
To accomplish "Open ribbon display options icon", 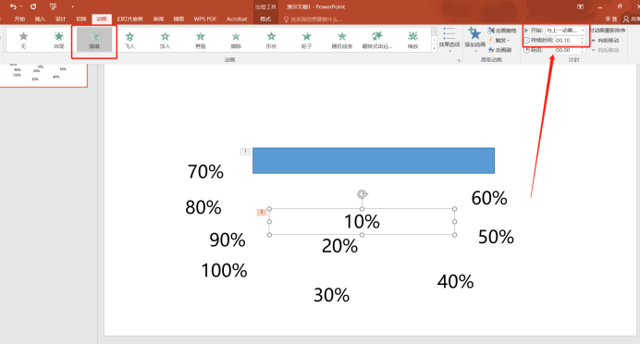I will click(580, 6).
